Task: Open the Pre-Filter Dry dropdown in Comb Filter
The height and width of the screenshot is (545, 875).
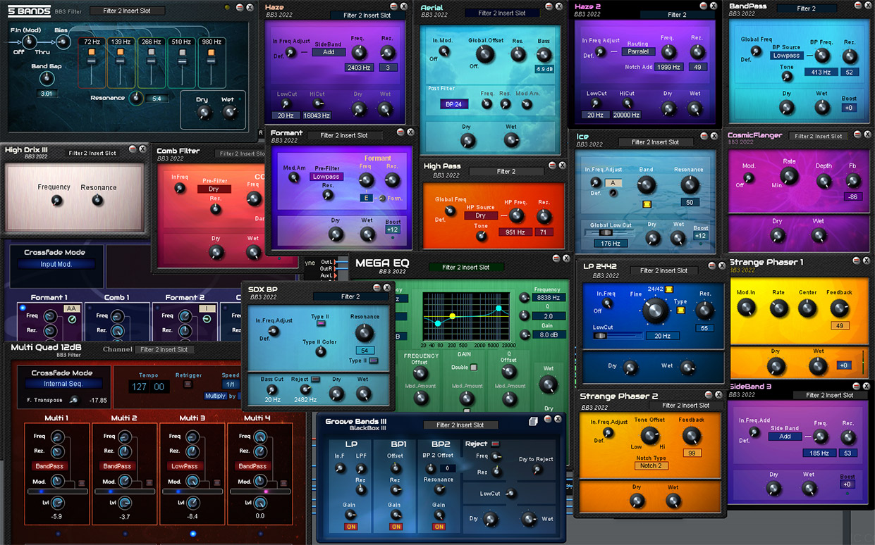Action: 214,189
